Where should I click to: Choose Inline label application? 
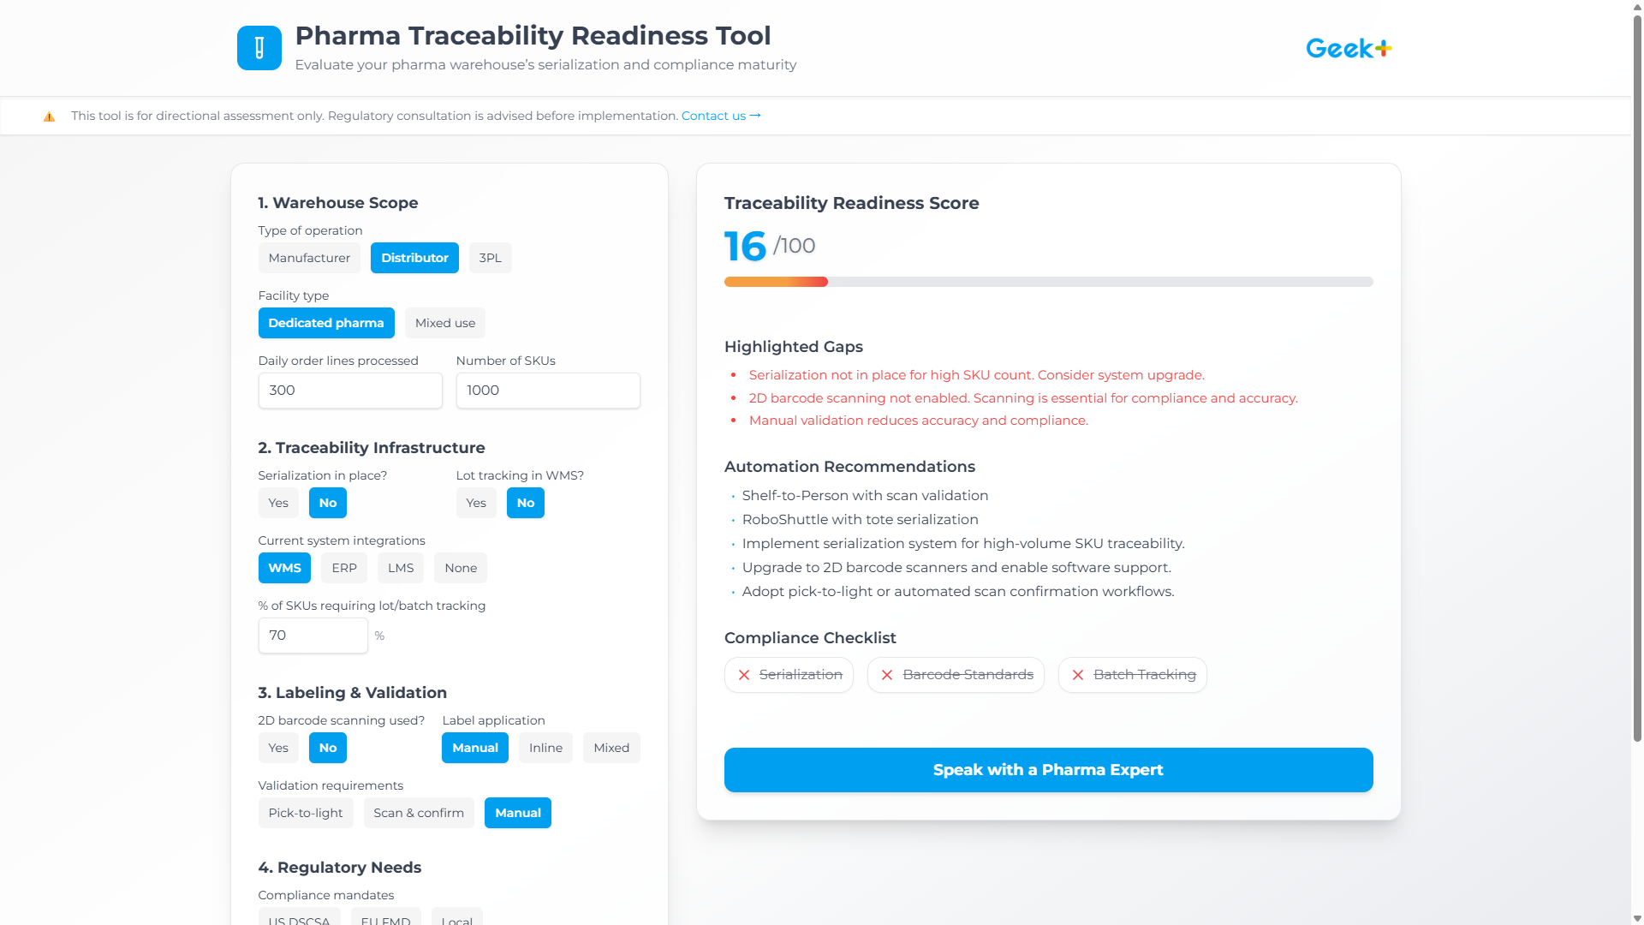(x=545, y=747)
